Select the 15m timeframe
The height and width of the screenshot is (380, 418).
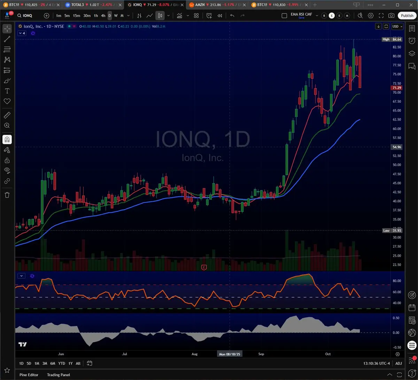(x=76, y=16)
